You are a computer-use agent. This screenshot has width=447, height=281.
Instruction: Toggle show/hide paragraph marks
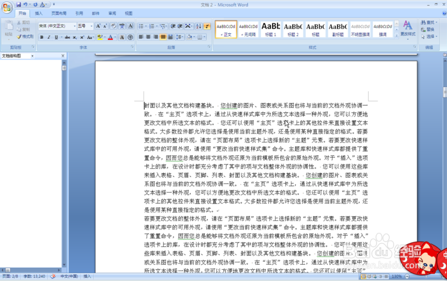[x=207, y=26]
